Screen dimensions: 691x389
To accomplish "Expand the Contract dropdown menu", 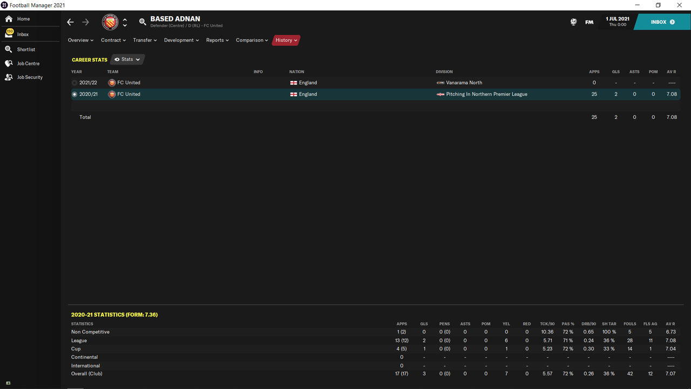I will (x=113, y=40).
